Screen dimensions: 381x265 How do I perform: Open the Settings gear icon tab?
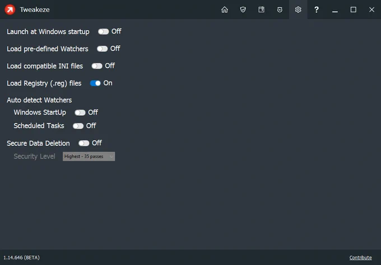298,10
